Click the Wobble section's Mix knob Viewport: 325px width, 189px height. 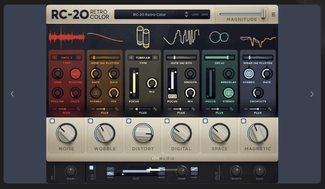(x=114, y=93)
